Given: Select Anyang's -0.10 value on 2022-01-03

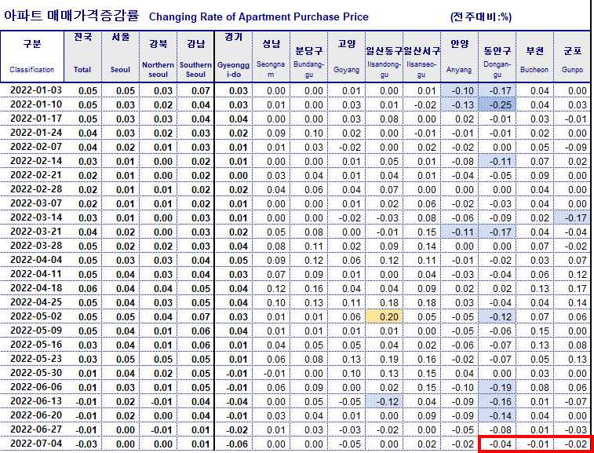Looking at the screenshot, I should tap(460, 90).
